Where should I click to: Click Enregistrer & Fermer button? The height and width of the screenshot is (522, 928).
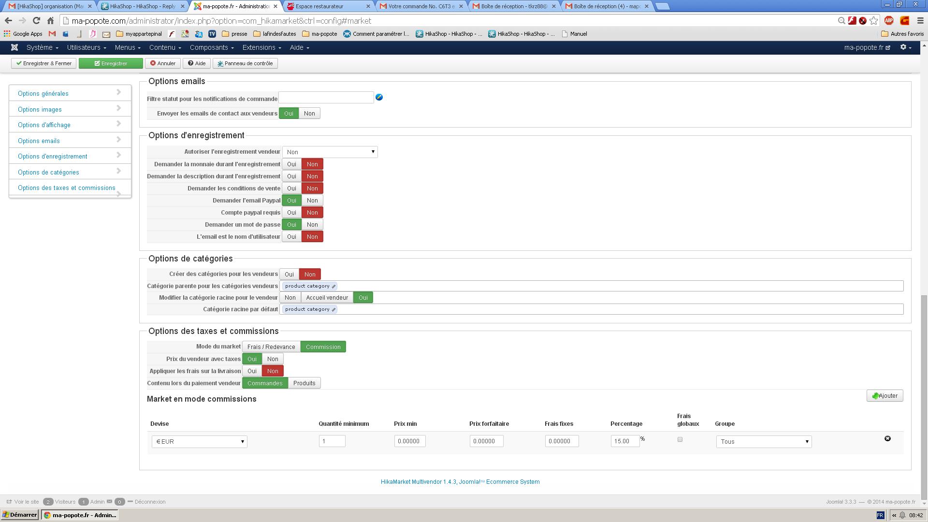[x=44, y=63]
